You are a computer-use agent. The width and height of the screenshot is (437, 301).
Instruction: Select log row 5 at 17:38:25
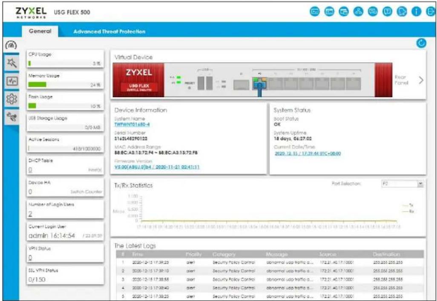pyautogui.click(x=270, y=296)
